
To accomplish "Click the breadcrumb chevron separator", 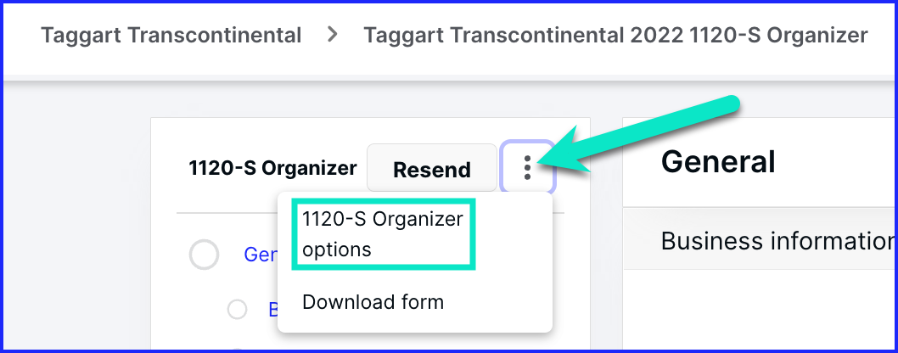I will tap(332, 36).
